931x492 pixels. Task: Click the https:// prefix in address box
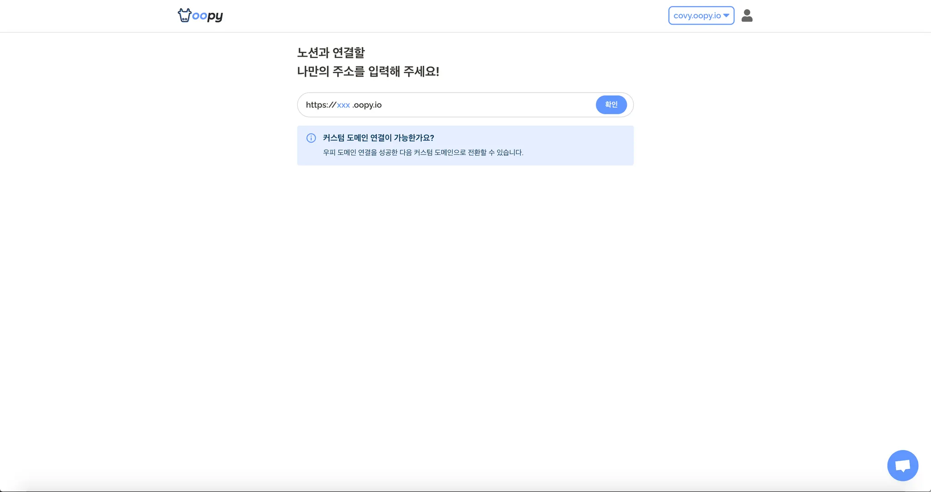tap(320, 105)
